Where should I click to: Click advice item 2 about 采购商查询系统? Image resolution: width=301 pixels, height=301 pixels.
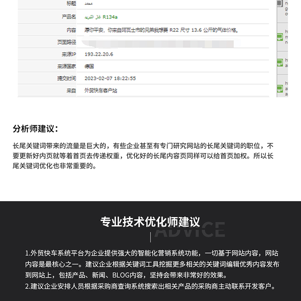coord(150,286)
